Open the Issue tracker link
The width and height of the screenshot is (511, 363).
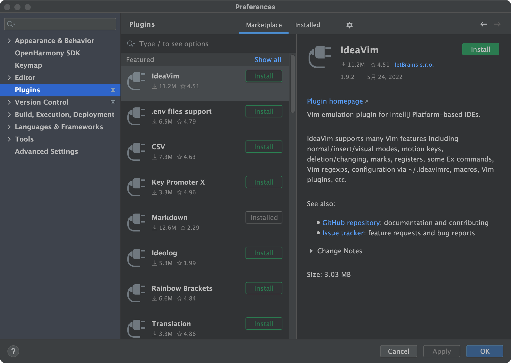(343, 233)
